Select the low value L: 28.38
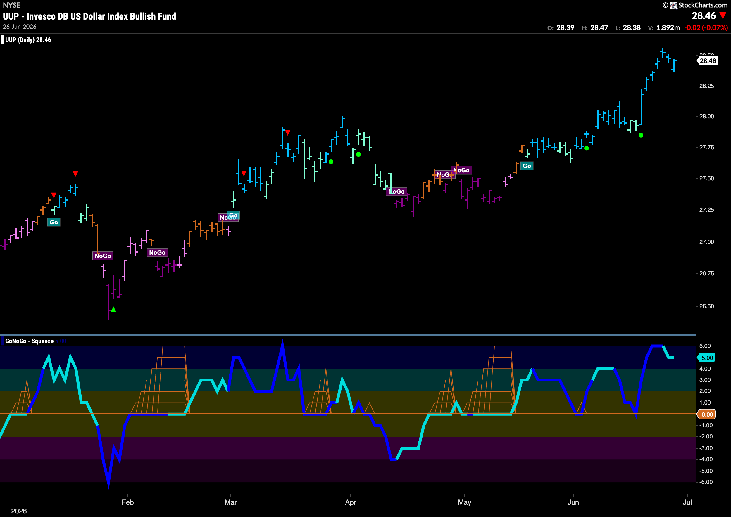731x517 pixels. pyautogui.click(x=628, y=28)
